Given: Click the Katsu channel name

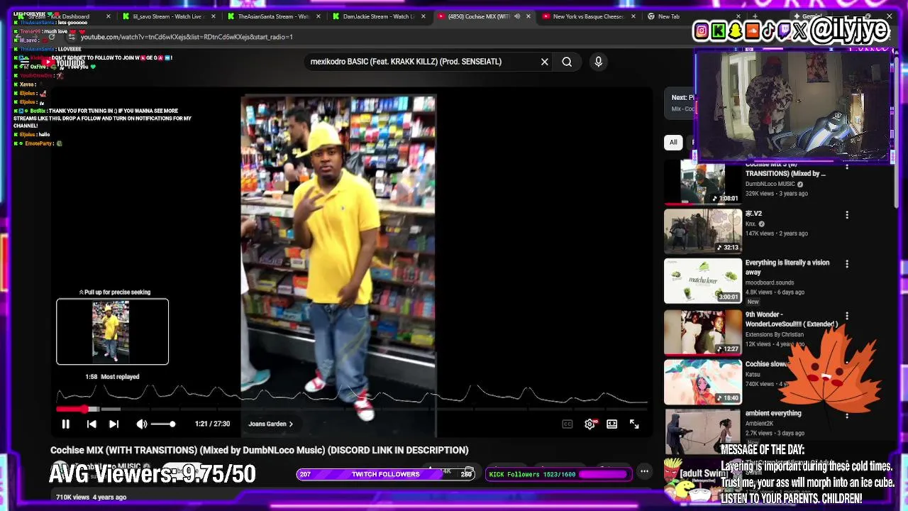Looking at the screenshot, I should [753, 375].
